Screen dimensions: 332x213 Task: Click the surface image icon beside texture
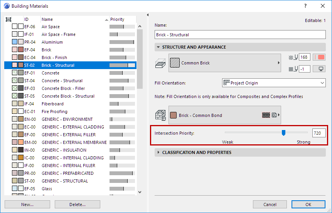click(274, 115)
